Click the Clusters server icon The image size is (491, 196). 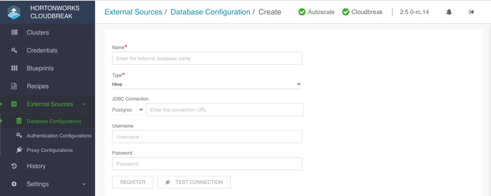[14, 32]
